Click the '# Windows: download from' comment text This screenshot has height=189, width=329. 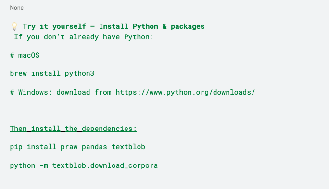[x=61, y=92]
